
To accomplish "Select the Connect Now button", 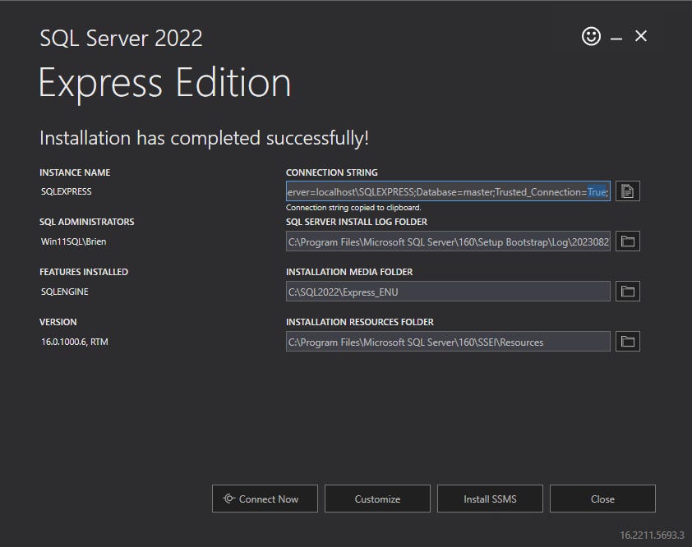I will click(x=265, y=499).
